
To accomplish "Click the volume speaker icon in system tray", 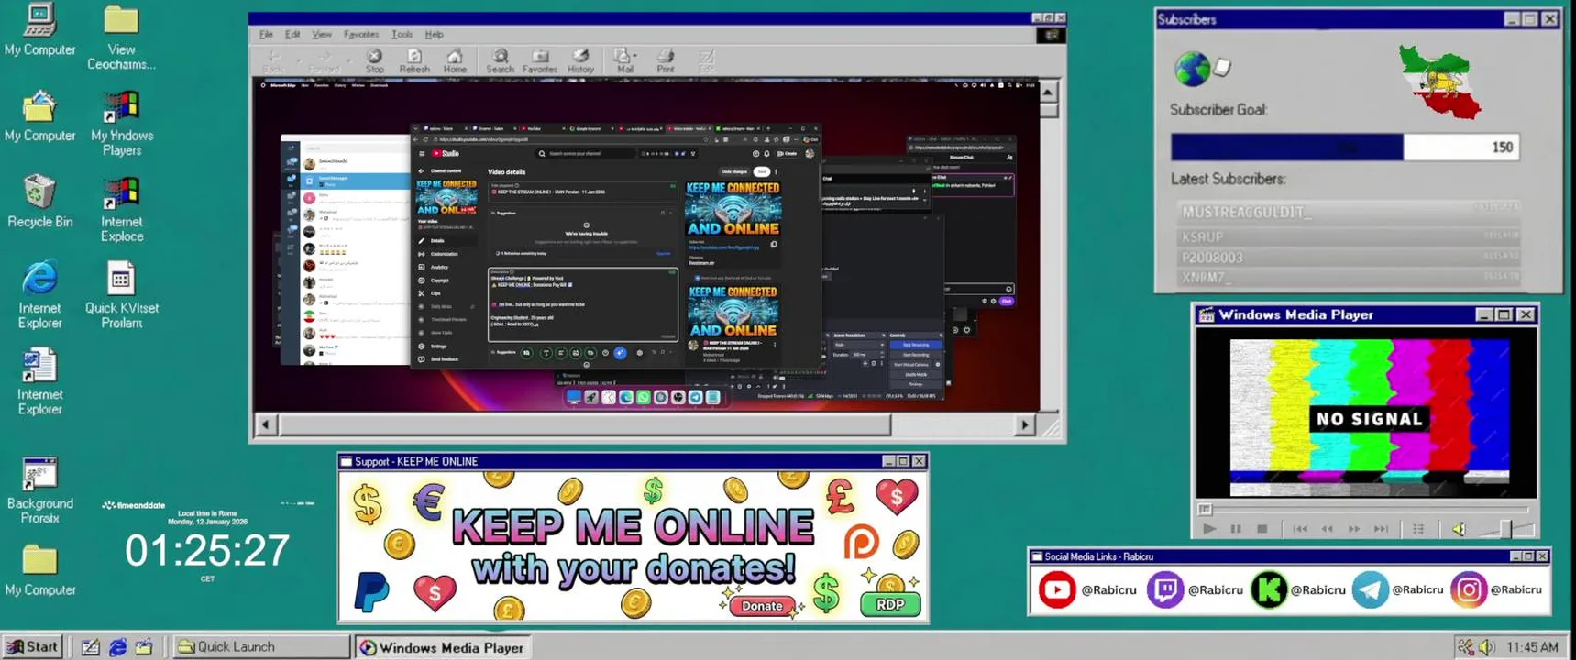I will (1486, 647).
